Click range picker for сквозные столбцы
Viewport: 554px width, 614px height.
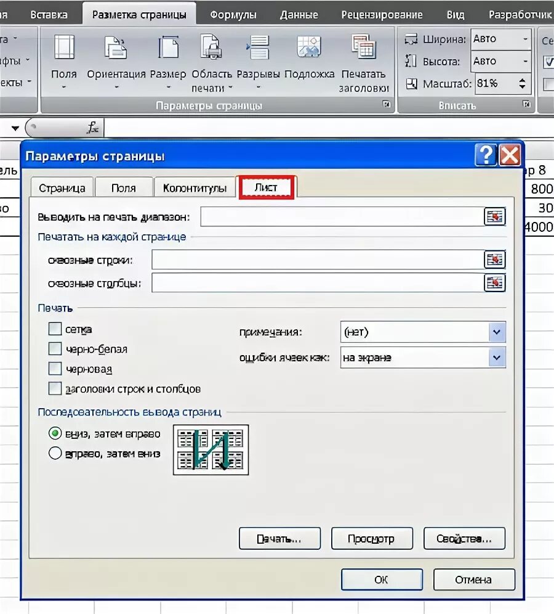(495, 283)
